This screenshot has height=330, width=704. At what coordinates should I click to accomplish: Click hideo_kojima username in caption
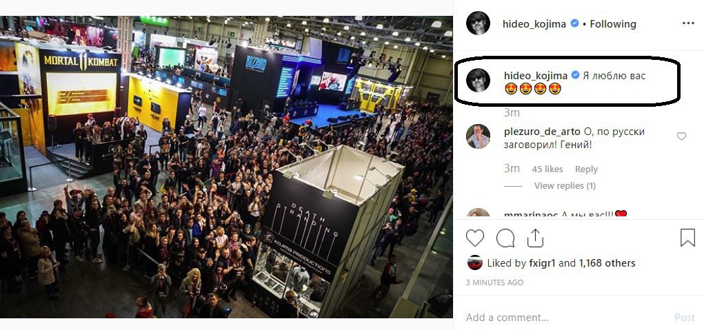[536, 75]
